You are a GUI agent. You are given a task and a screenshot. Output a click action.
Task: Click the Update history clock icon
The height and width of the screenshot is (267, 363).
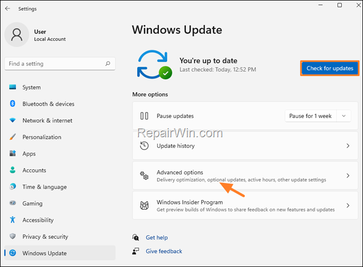click(144, 146)
